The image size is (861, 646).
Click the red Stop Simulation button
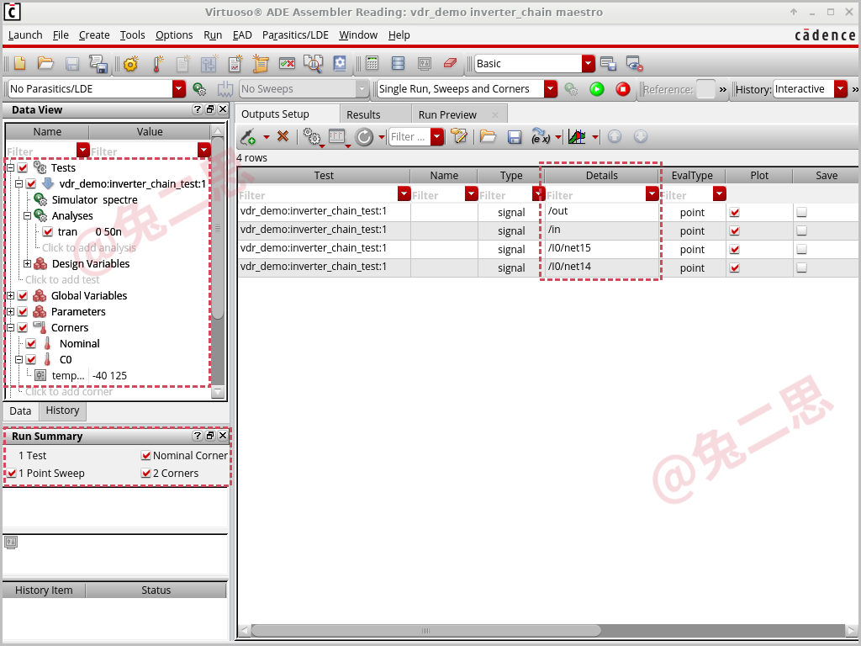click(623, 89)
